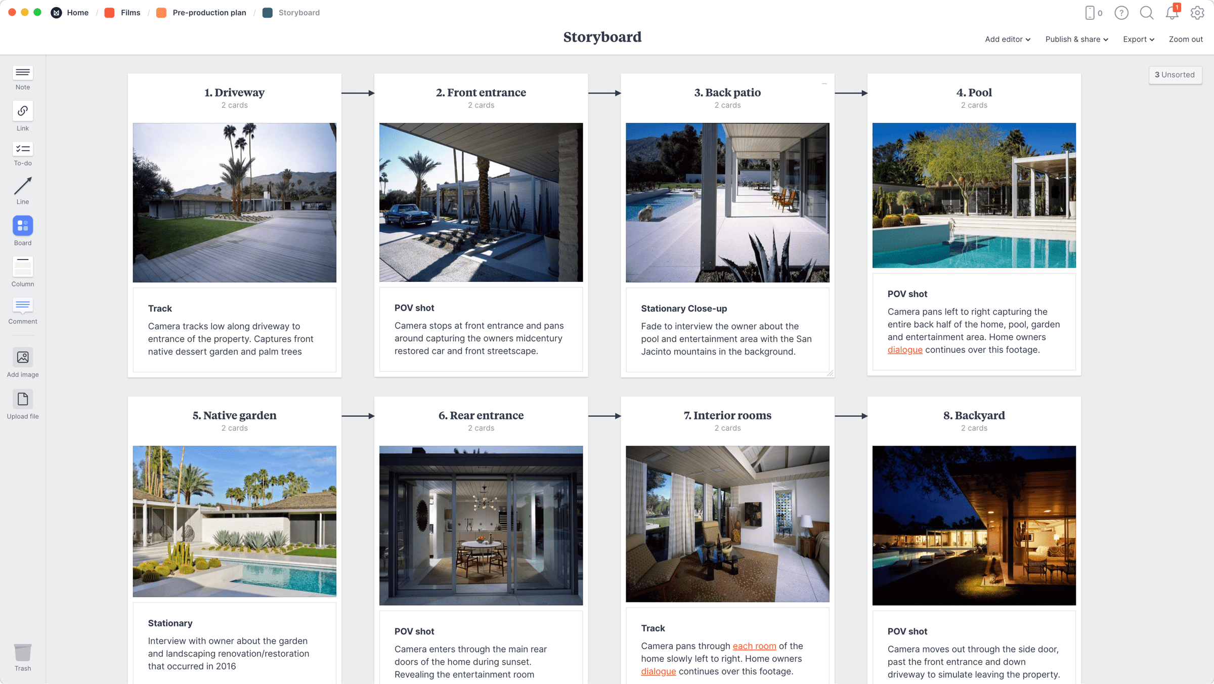The height and width of the screenshot is (684, 1214).
Task: Click the Zoom out button
Action: (1185, 39)
